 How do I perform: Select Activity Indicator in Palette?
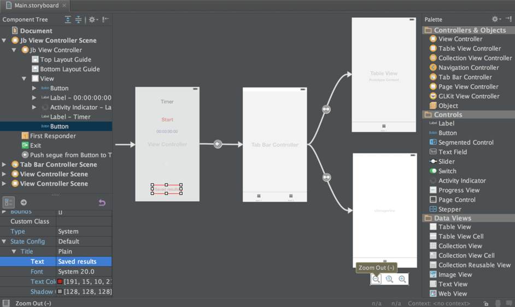point(458,181)
